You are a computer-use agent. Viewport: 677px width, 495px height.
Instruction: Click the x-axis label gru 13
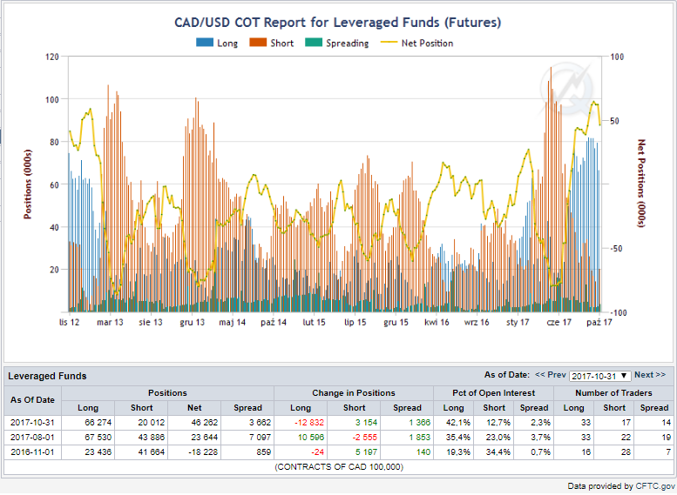(193, 322)
